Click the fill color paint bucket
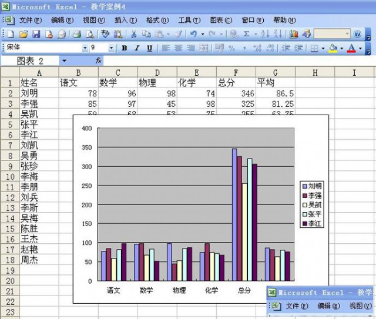Screen dimensions: 376x319 click(333, 48)
